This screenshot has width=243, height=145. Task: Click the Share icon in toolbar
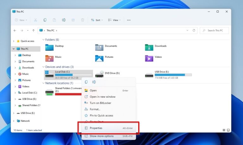coord(73,20)
